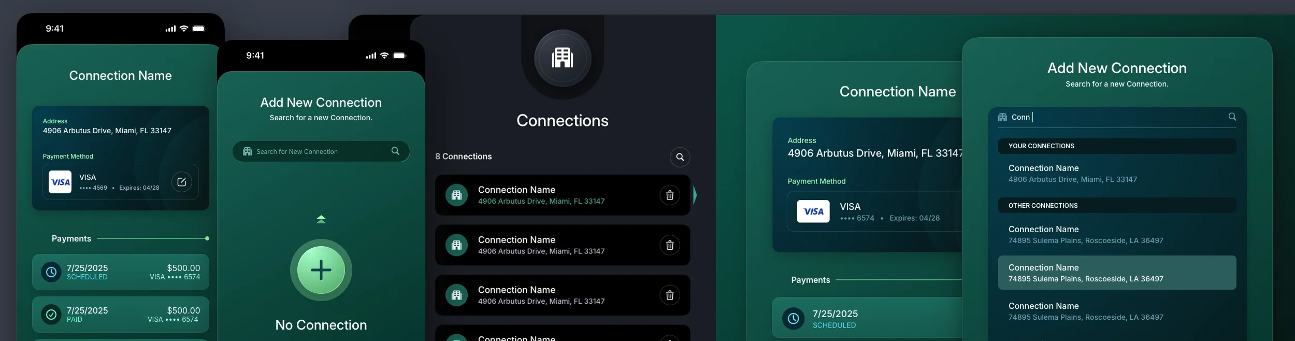Tap the signal bars in the Connection Name phone status bar
This screenshot has width=1295, height=341.
(x=170, y=29)
